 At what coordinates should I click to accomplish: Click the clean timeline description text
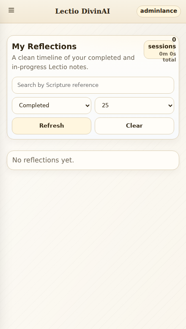point(73,62)
